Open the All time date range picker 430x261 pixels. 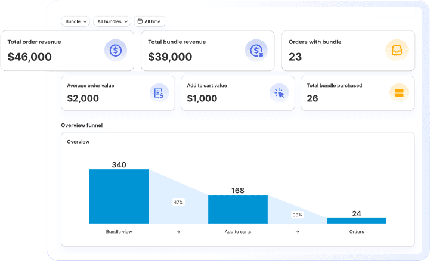click(150, 21)
